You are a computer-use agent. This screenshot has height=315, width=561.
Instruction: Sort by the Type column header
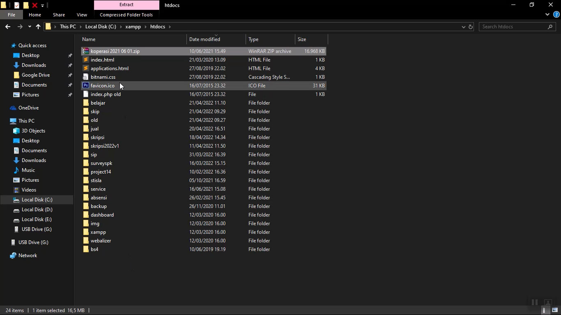tap(271, 39)
